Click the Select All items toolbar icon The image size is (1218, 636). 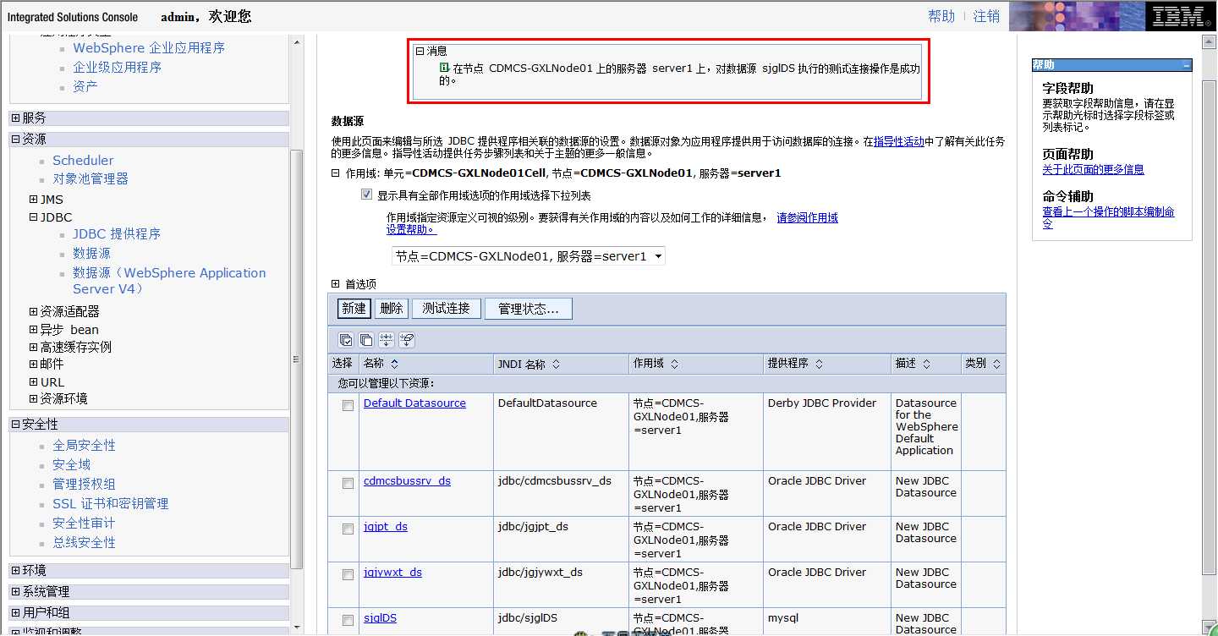pos(346,340)
